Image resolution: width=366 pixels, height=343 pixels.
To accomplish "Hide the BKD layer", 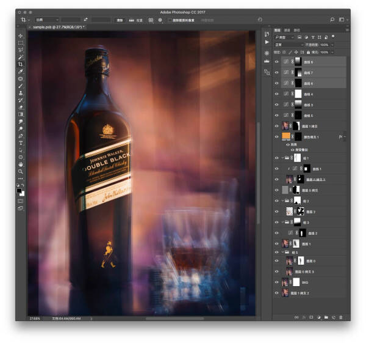I will [x=276, y=282].
